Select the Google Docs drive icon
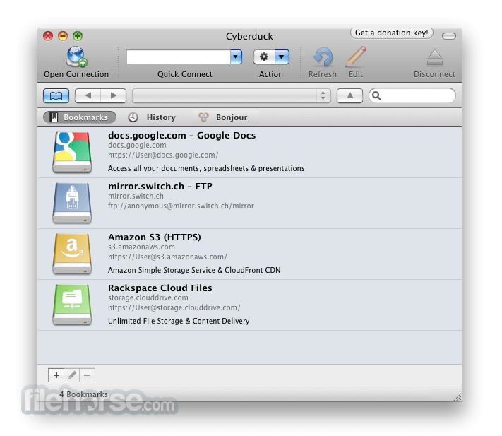This screenshot has width=502, height=436. [x=72, y=152]
